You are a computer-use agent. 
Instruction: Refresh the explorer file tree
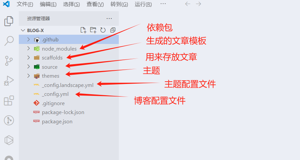[x=103, y=30]
